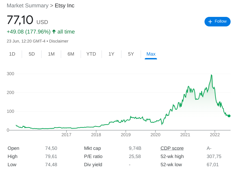Switch to the 1D time range
The image size is (242, 173).
point(12,54)
